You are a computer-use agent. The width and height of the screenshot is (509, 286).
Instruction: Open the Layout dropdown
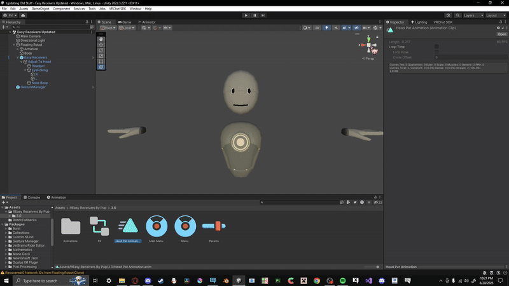495,15
